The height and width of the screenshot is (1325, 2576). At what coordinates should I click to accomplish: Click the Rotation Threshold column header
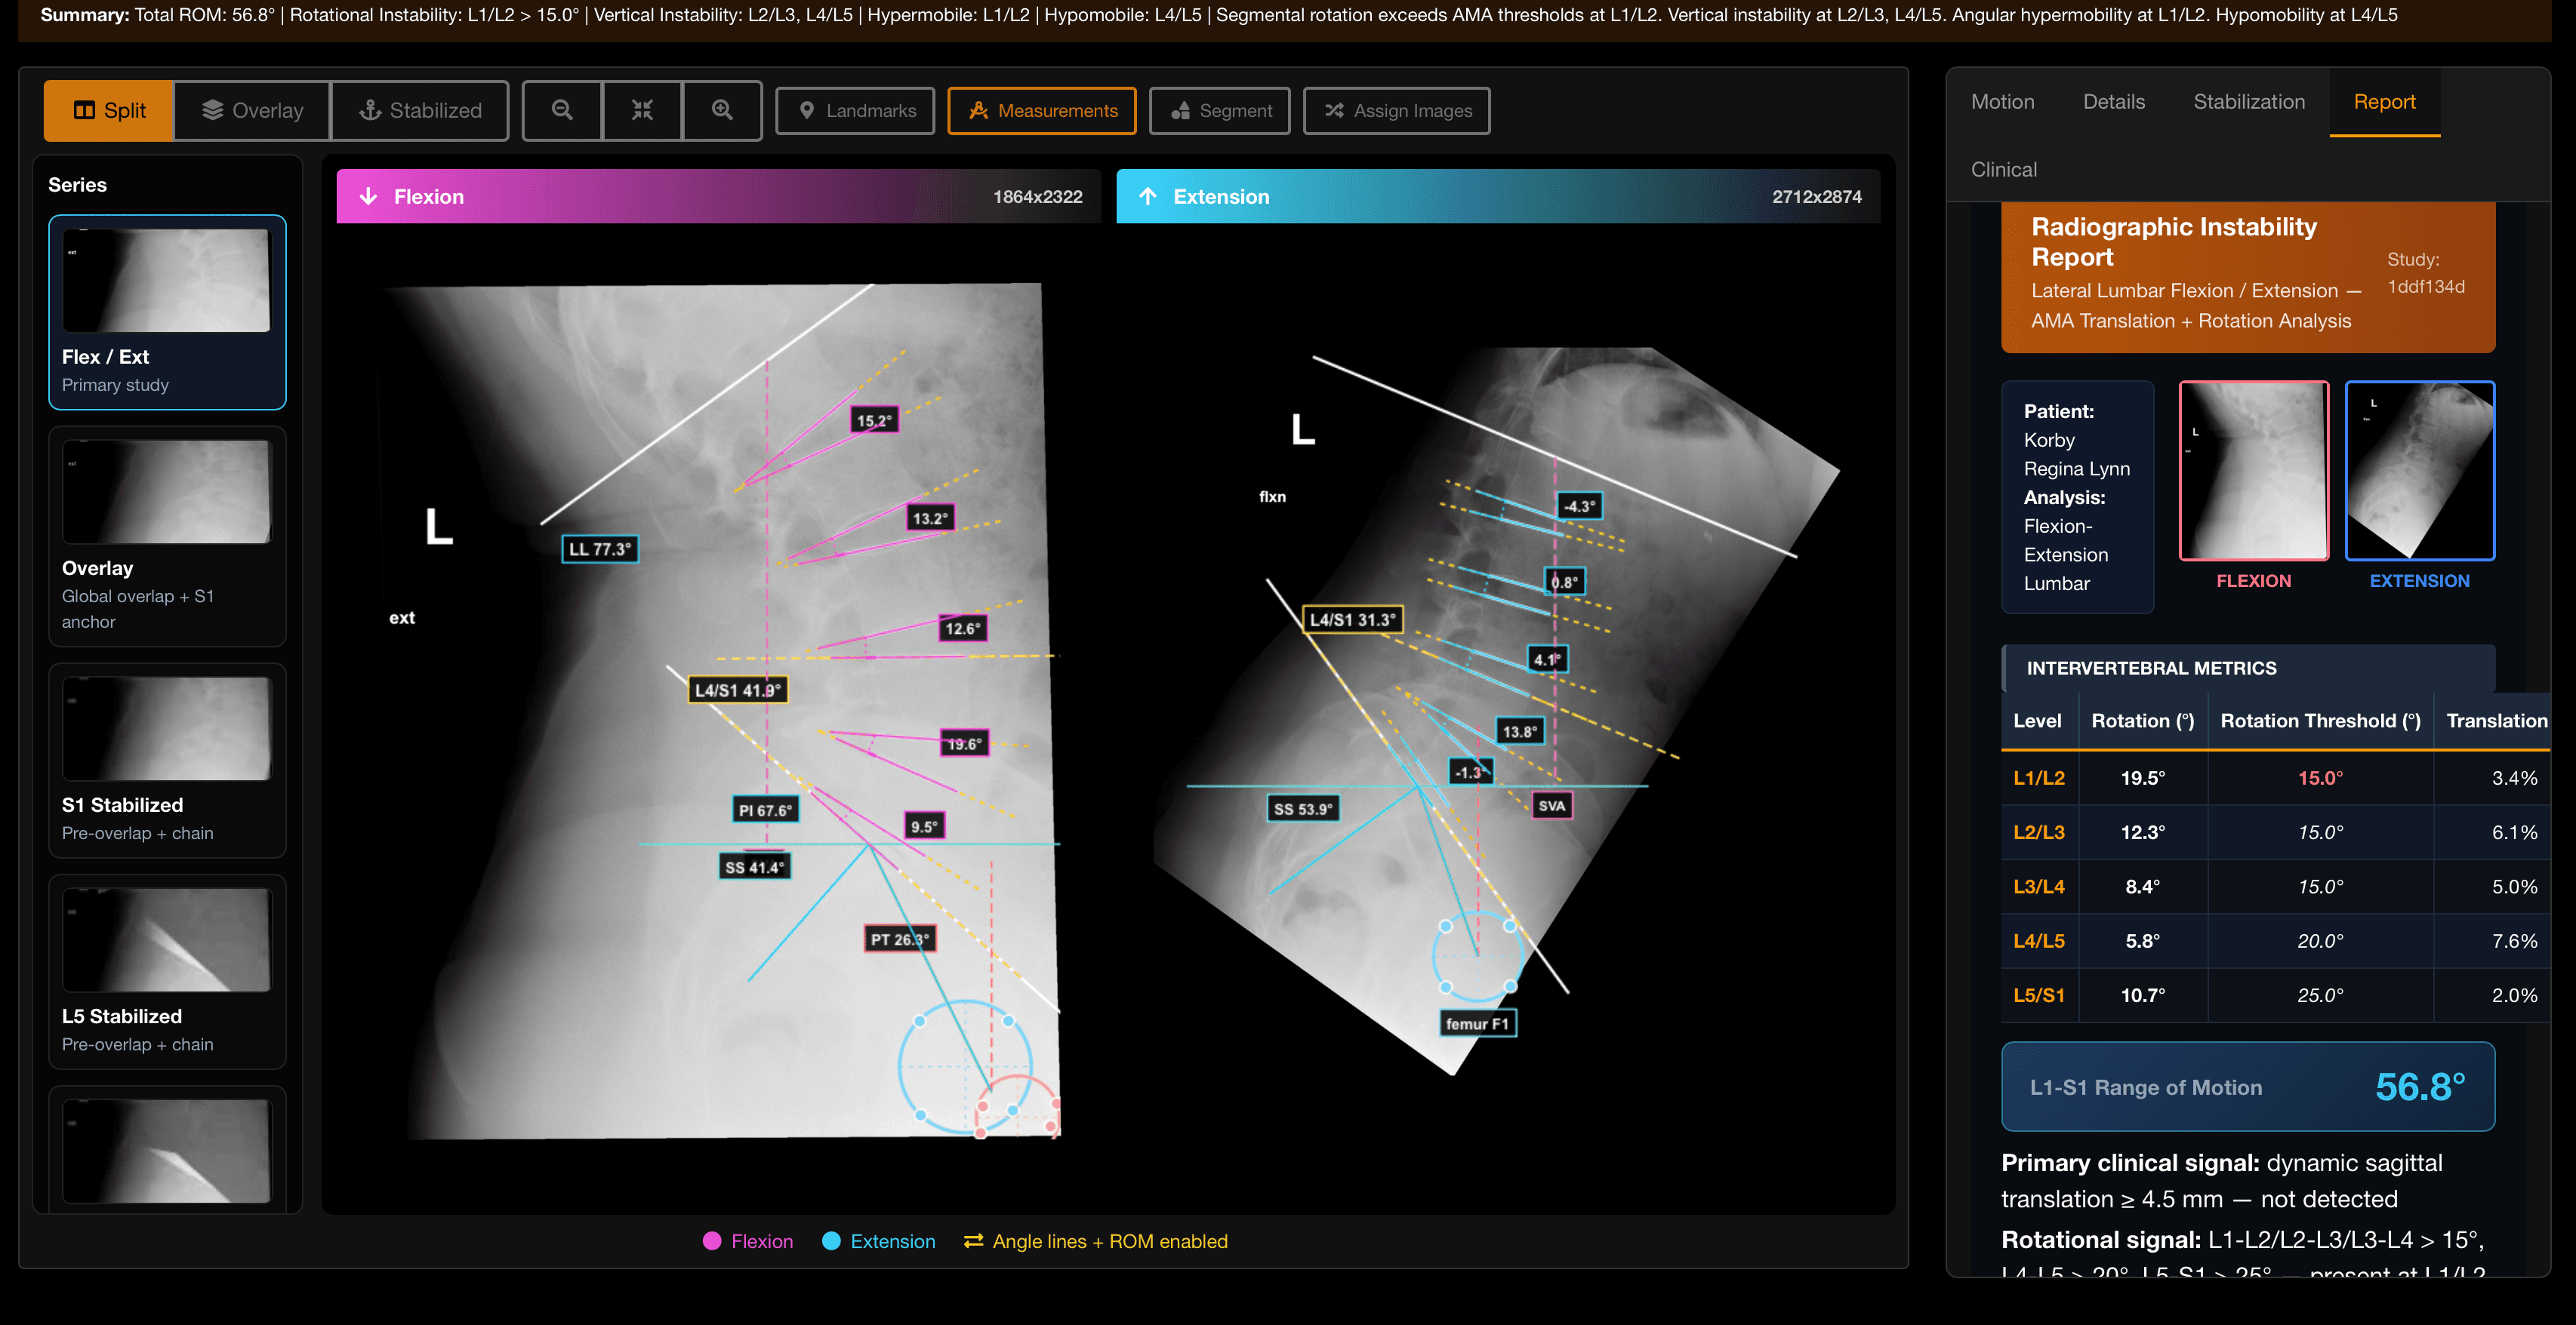(x=2320, y=721)
